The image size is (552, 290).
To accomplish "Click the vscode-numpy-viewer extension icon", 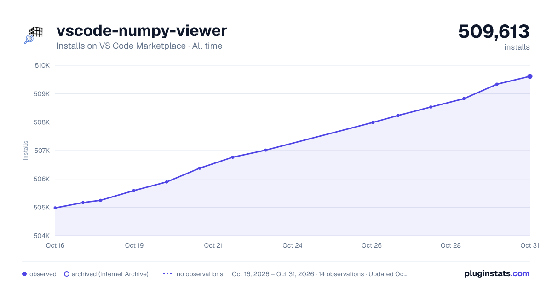I will click(33, 35).
